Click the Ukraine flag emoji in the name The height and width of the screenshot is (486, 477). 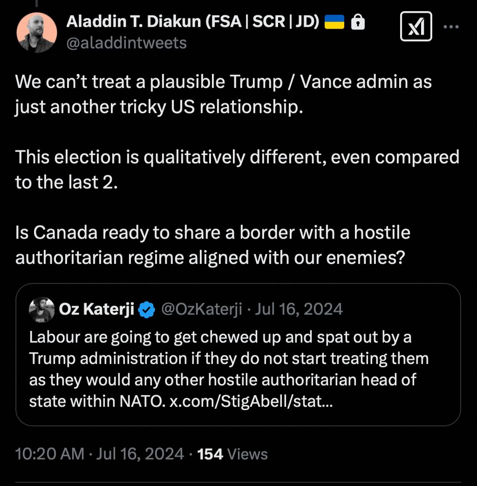coord(334,22)
